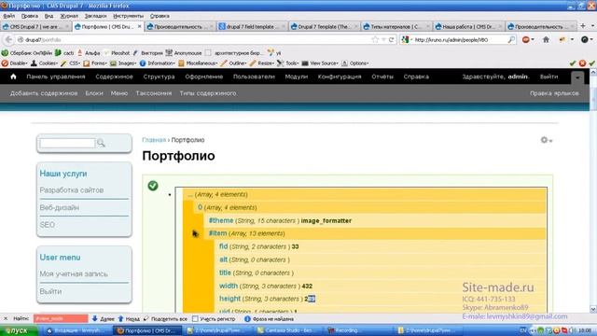Click the Пуск start button
The image size is (597, 336).
pos(19,330)
